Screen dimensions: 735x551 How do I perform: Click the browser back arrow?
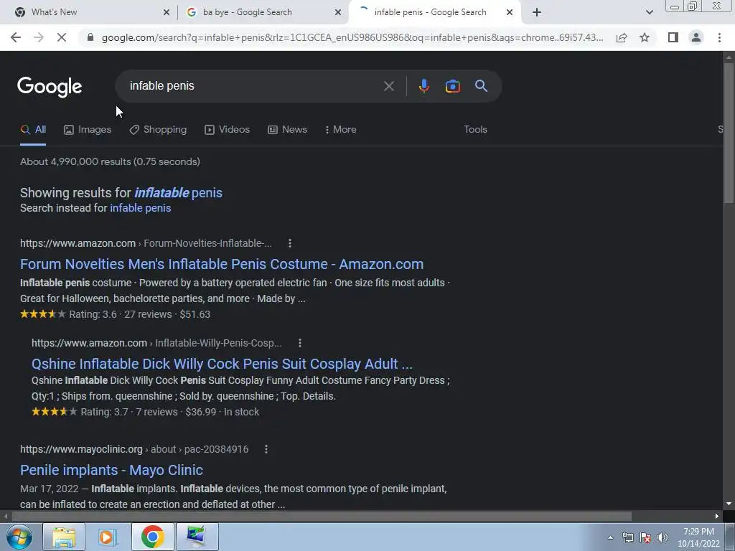(x=16, y=37)
